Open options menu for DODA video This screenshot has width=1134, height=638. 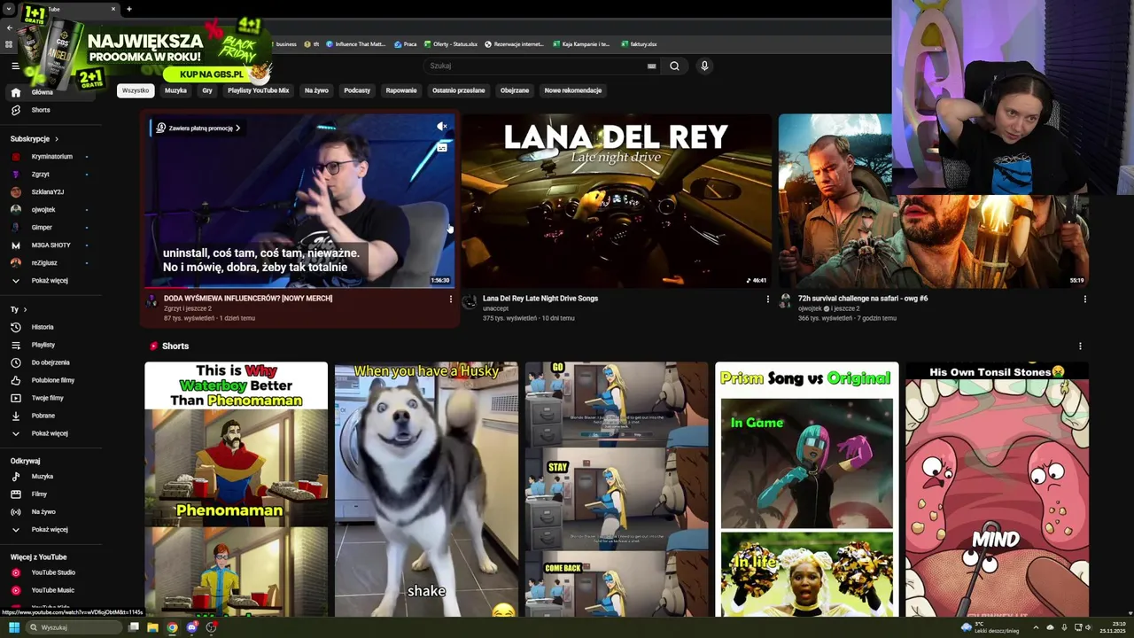450,299
